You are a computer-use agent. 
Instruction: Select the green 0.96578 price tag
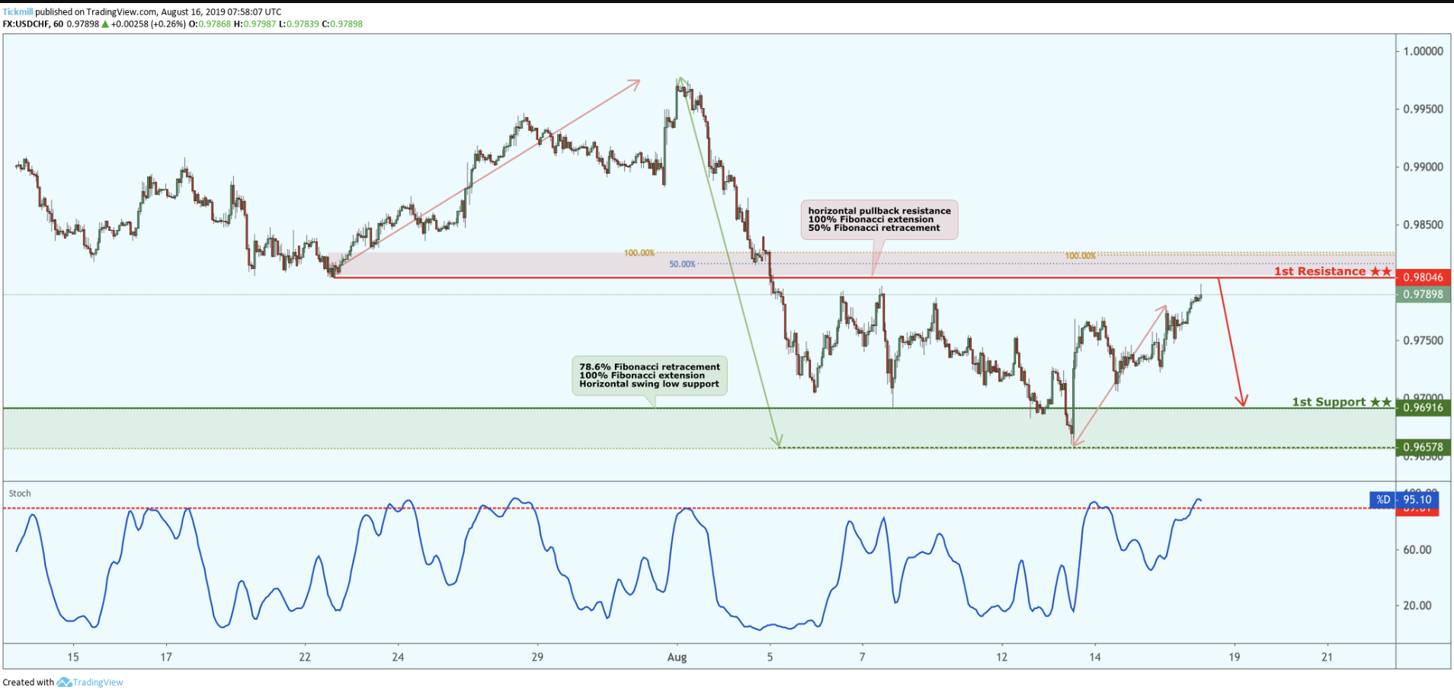coord(1423,447)
